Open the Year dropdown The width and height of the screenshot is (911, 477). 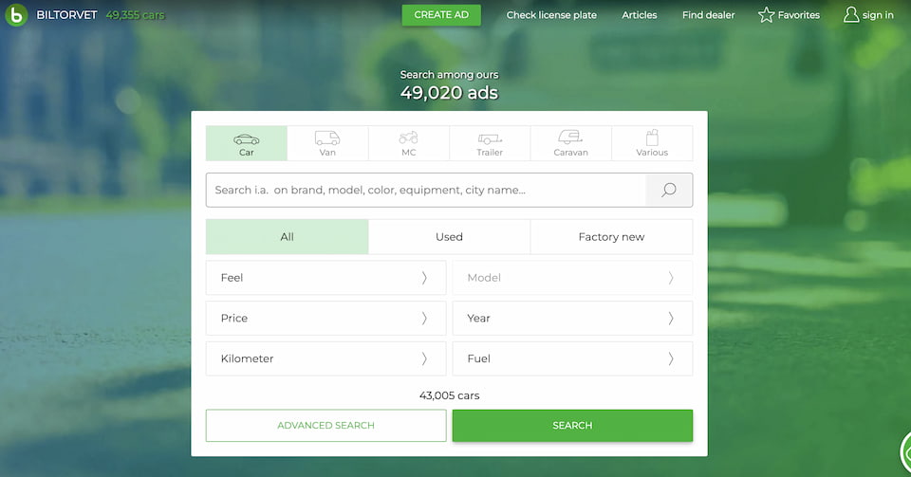572,319
